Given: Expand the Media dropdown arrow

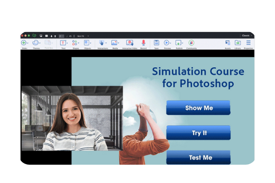Looking at the screenshot, I should (119, 43).
